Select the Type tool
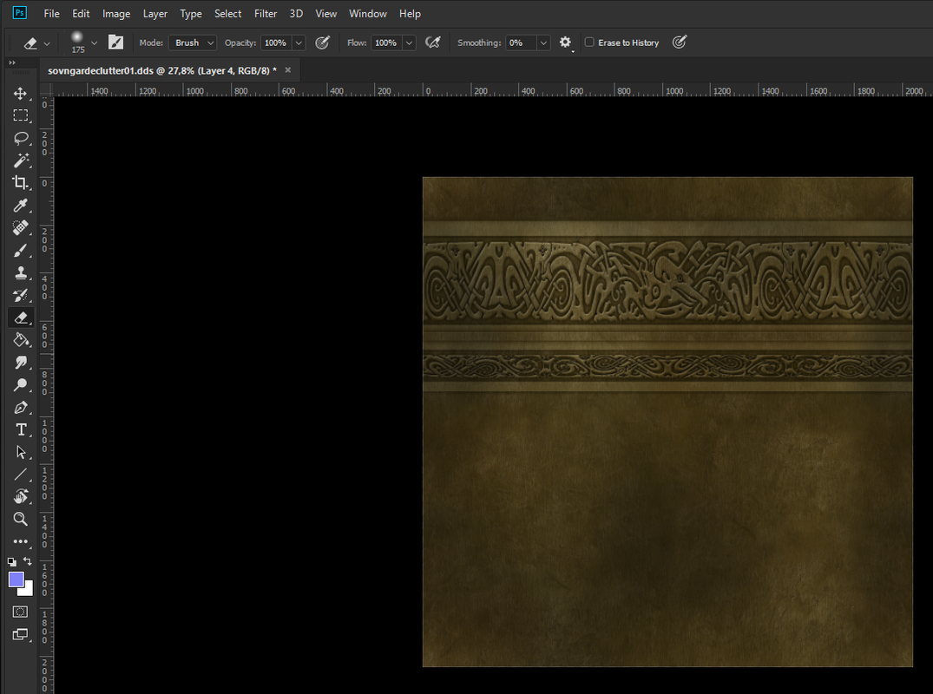 point(20,429)
